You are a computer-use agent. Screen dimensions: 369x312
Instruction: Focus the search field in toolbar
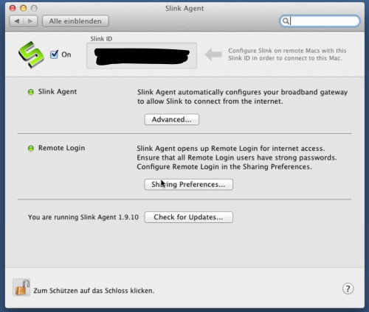coord(320,21)
